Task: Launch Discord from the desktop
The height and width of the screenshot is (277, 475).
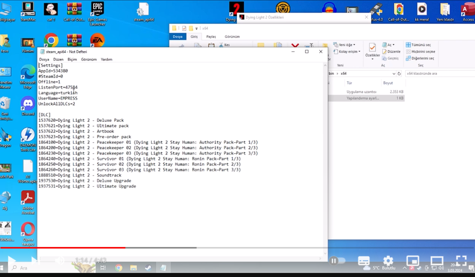Action: click(28, 106)
